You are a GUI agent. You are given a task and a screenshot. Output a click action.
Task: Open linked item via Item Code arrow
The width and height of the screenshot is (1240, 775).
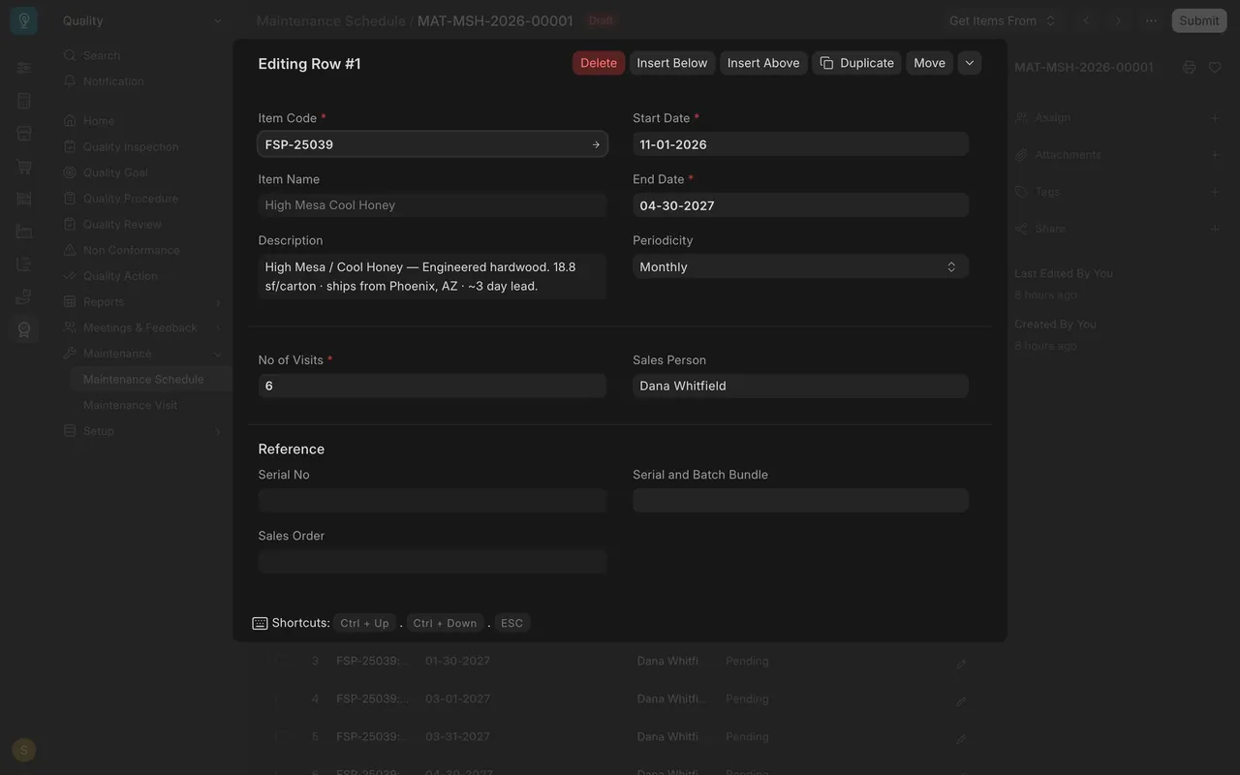(x=596, y=144)
